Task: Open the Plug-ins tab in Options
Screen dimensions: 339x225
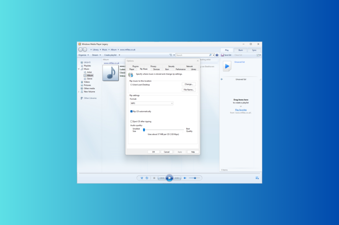Action: [x=135, y=66]
